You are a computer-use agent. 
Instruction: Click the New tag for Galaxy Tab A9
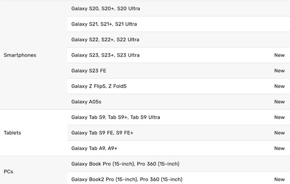(x=279, y=148)
